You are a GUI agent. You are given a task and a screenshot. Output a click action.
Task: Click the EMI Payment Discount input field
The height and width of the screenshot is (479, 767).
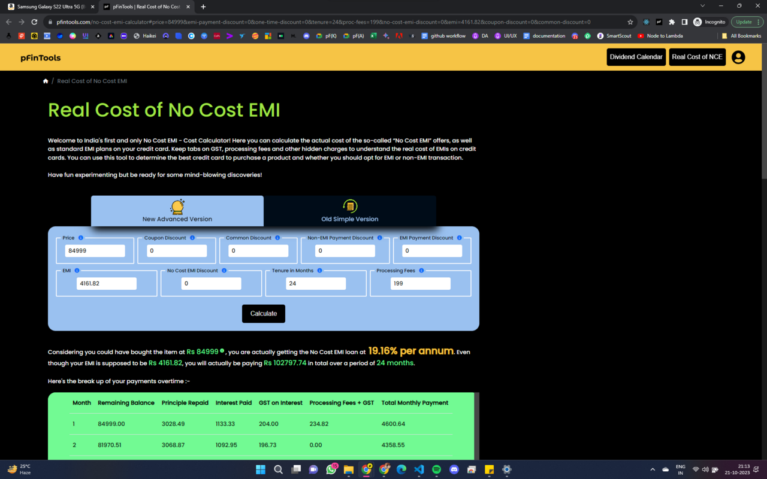(432, 251)
